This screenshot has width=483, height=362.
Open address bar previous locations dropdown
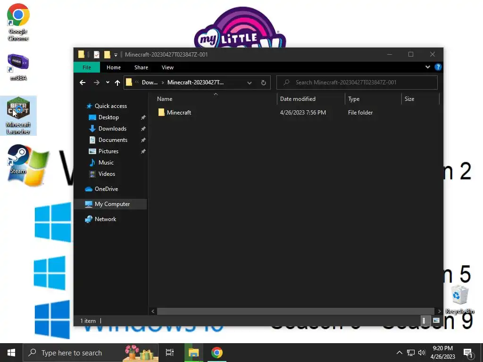click(x=250, y=82)
